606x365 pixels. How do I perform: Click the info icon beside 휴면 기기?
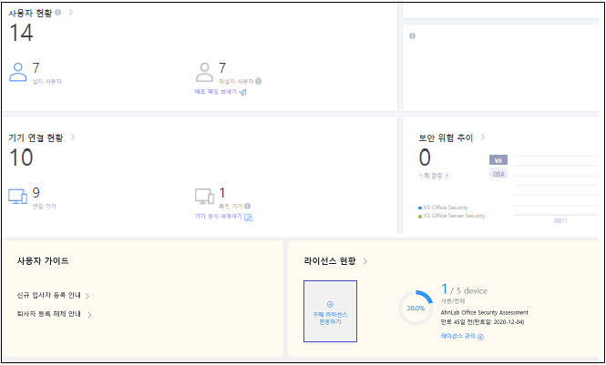(247, 206)
